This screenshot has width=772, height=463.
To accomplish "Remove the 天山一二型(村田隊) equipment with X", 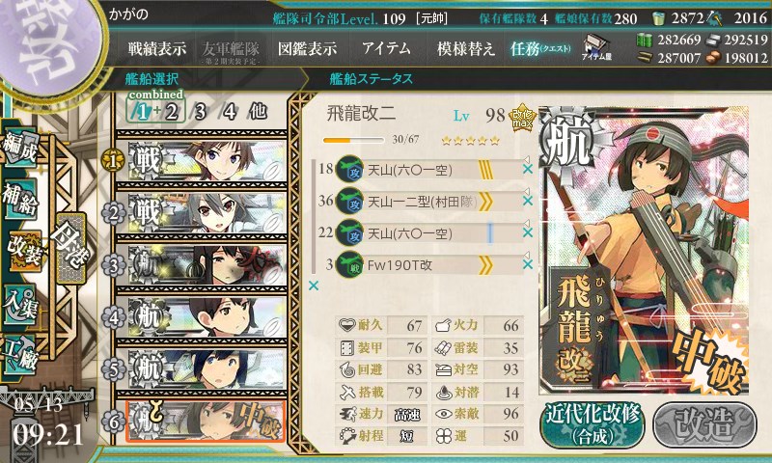I will pos(528,201).
